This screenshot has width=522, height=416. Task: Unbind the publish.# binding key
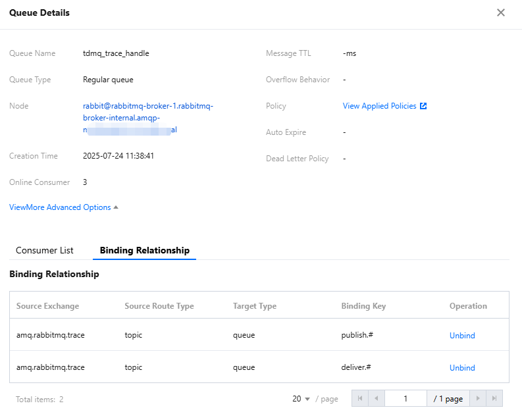[x=462, y=336]
